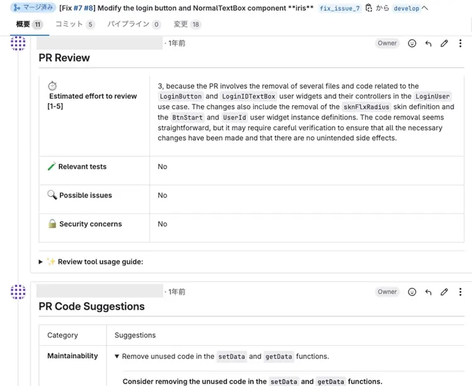
Task: Copy the fix_issue_7 branch name
Action: coord(369,8)
